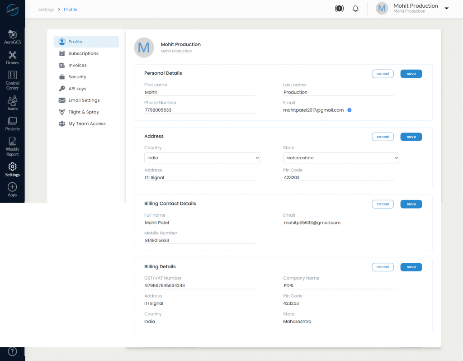Screen dimensions: 463x361
Task: Open the notifications bell
Action: (x=355, y=9)
